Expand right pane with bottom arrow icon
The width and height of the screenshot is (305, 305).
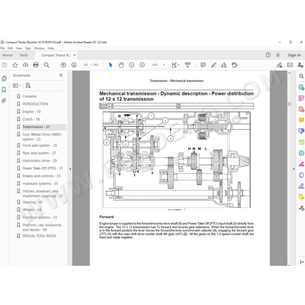[302, 262]
